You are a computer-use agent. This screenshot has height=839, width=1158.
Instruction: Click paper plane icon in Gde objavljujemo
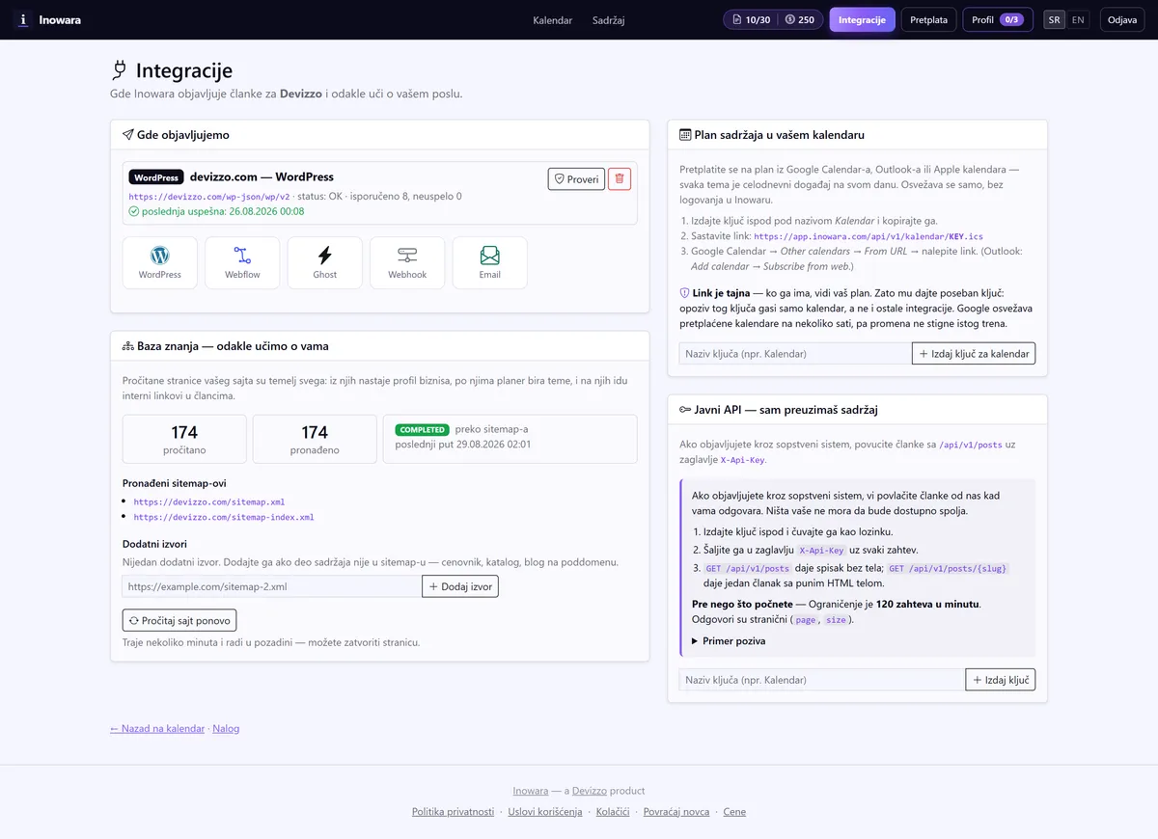pyautogui.click(x=127, y=135)
